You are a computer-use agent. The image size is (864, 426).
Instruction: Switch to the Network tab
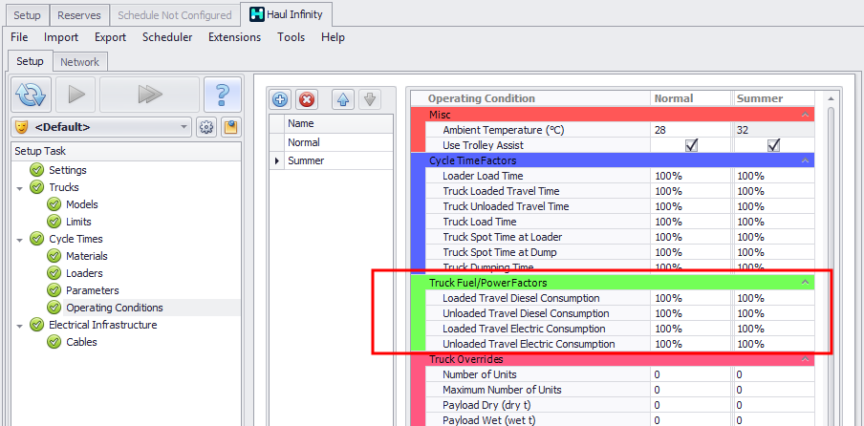[x=80, y=62]
